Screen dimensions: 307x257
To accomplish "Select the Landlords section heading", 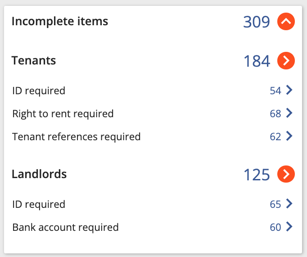I will (x=39, y=174).
